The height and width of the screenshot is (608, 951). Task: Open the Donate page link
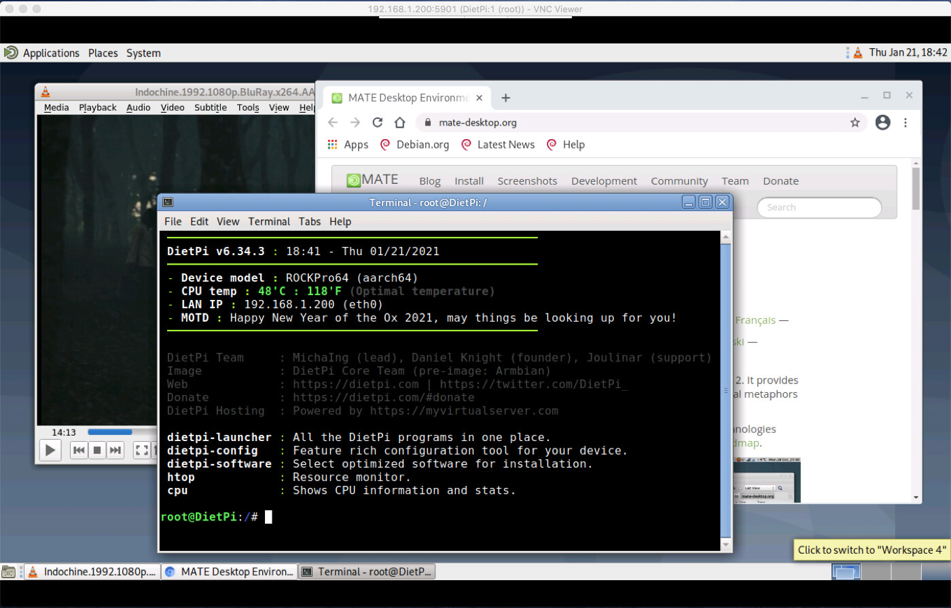point(780,181)
